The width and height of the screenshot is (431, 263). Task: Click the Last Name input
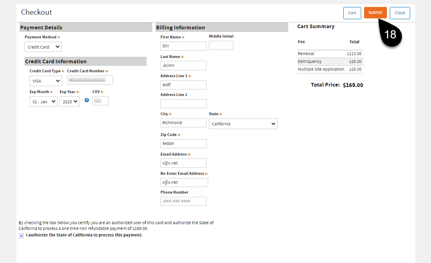[183, 65]
